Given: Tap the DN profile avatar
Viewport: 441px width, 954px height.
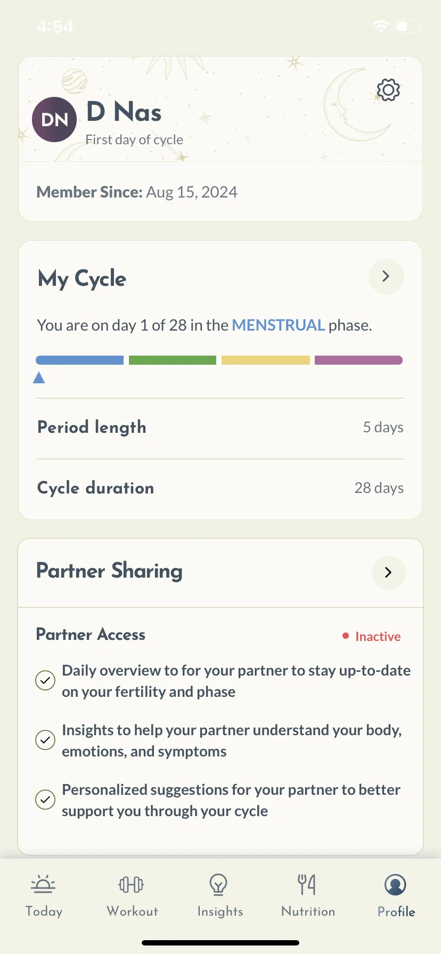Looking at the screenshot, I should point(54,119).
